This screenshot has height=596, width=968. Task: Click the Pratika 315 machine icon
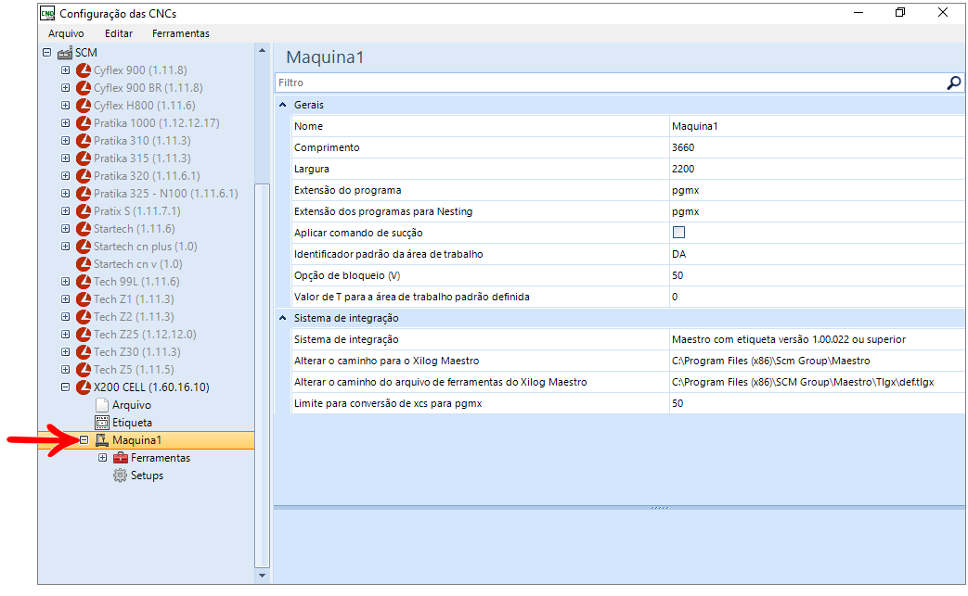84,159
